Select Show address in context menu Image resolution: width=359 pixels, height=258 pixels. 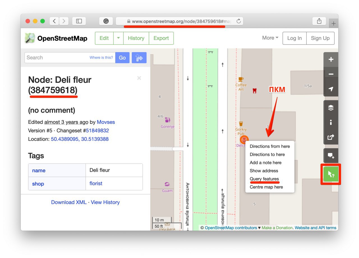(x=270, y=171)
